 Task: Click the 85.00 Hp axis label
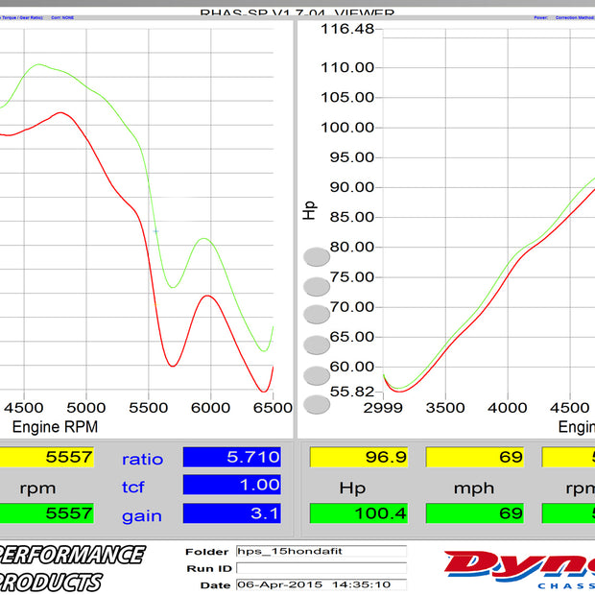[352, 218]
